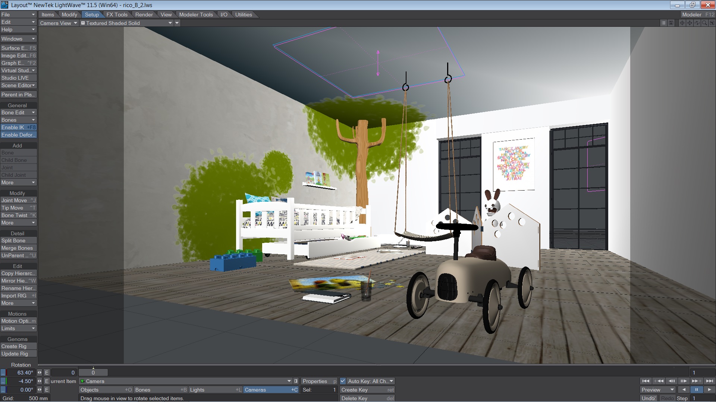Open item Properties panel button
The image size is (716, 402).
point(319,381)
